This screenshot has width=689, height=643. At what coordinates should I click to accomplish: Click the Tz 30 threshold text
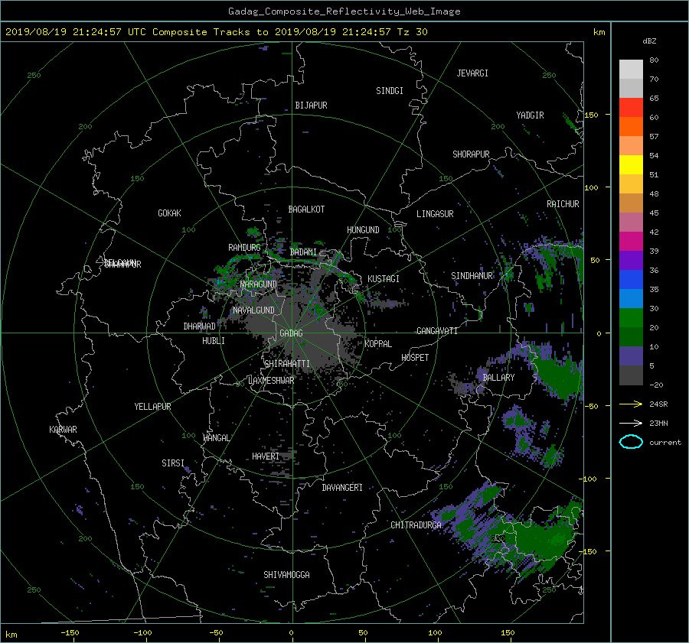click(x=412, y=32)
